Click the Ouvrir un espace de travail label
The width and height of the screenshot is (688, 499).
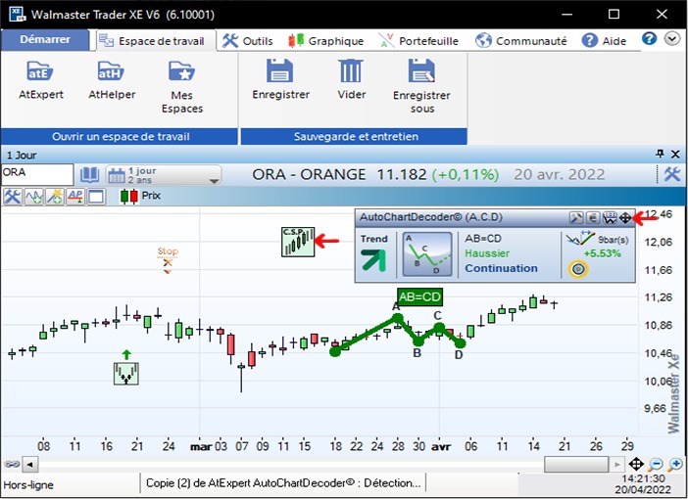coord(121,136)
